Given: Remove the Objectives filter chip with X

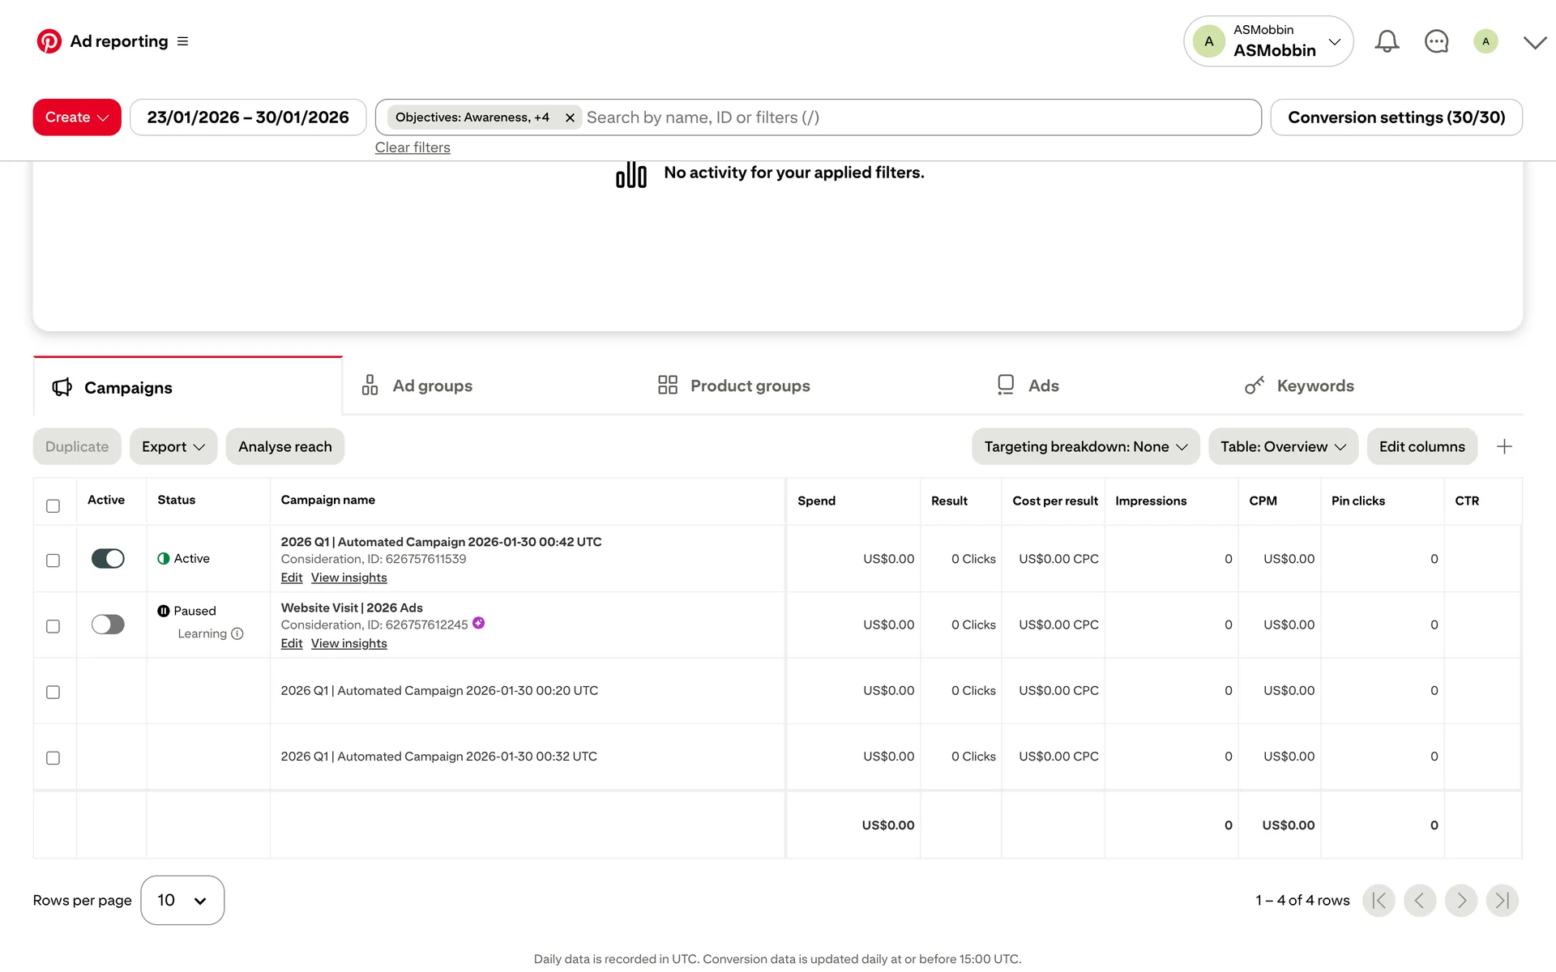Looking at the screenshot, I should (x=570, y=117).
